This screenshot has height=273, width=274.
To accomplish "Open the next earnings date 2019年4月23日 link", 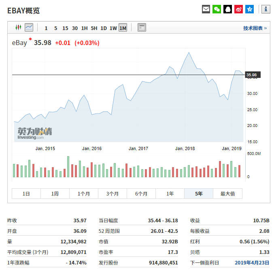I will click(x=252, y=263).
